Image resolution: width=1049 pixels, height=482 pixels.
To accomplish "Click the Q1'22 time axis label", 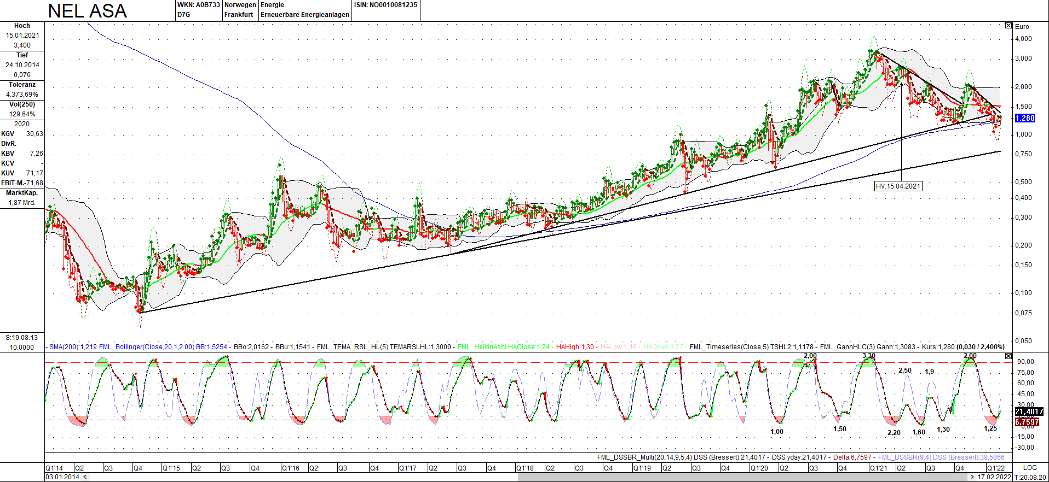I will point(996,468).
